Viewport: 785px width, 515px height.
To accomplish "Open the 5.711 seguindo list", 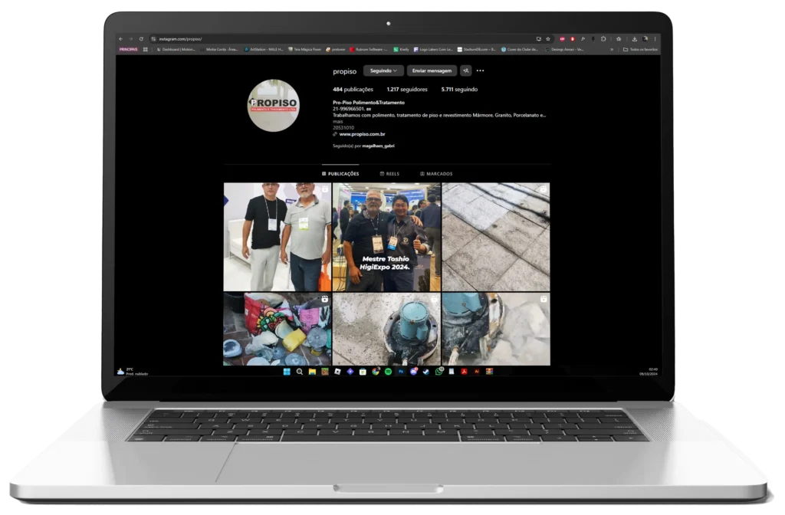I will (459, 90).
